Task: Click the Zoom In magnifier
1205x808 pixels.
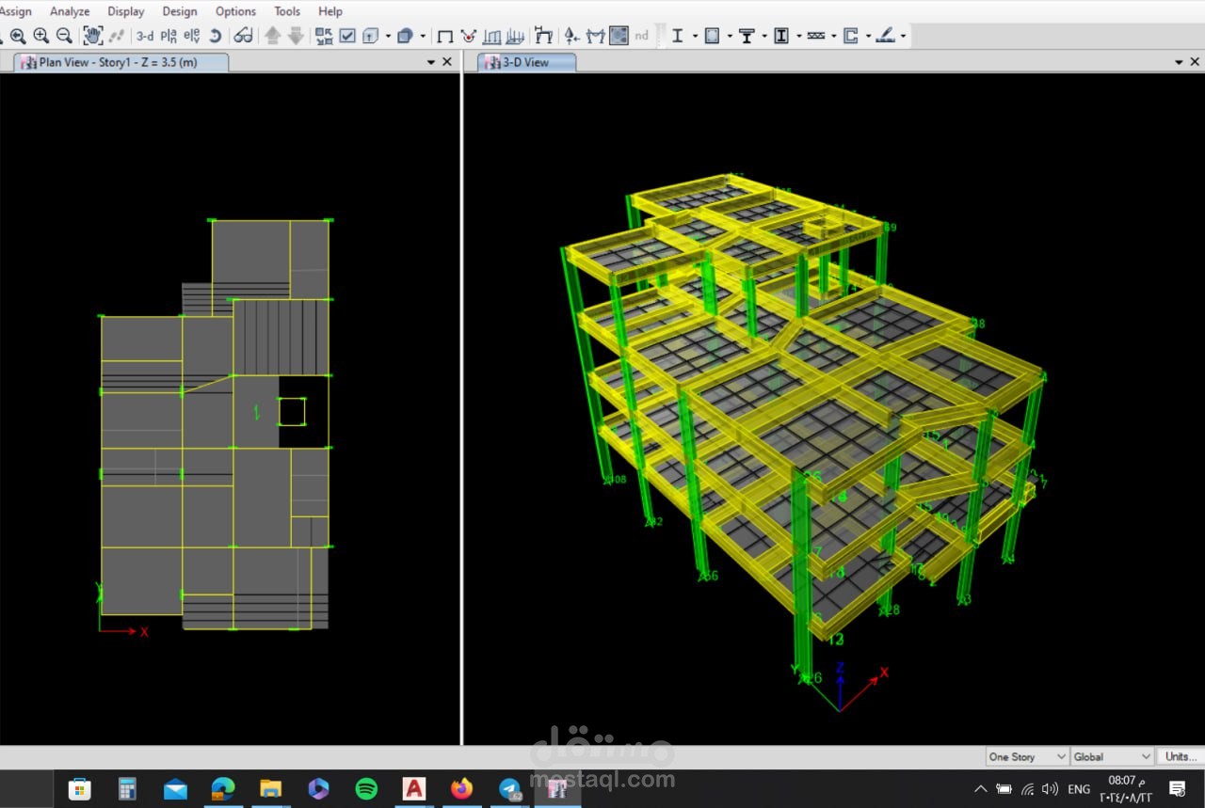Action: click(x=41, y=36)
